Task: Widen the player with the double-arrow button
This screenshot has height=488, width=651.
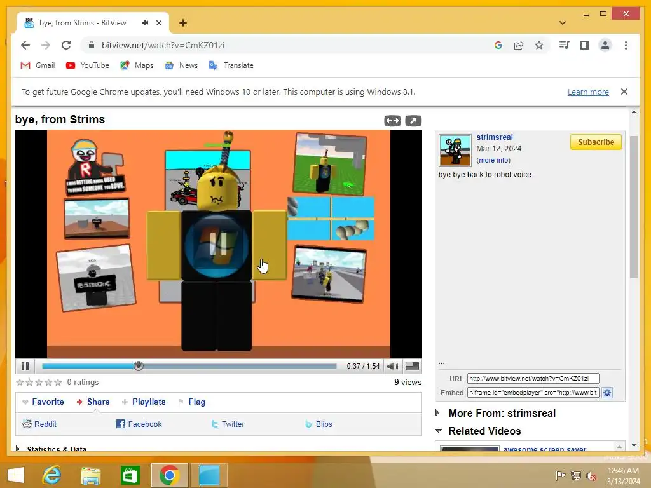Action: pyautogui.click(x=392, y=121)
